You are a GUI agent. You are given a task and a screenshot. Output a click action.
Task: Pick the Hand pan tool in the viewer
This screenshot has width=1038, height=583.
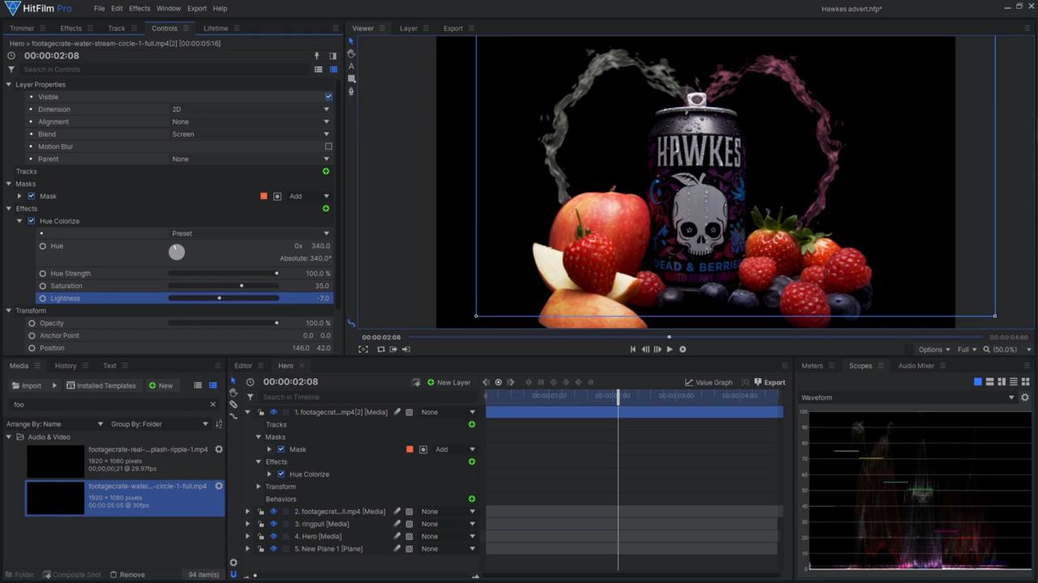coord(351,53)
